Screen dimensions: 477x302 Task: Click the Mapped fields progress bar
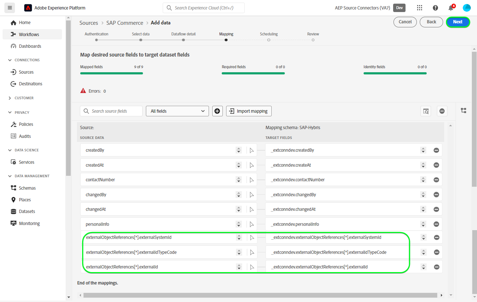click(112, 73)
